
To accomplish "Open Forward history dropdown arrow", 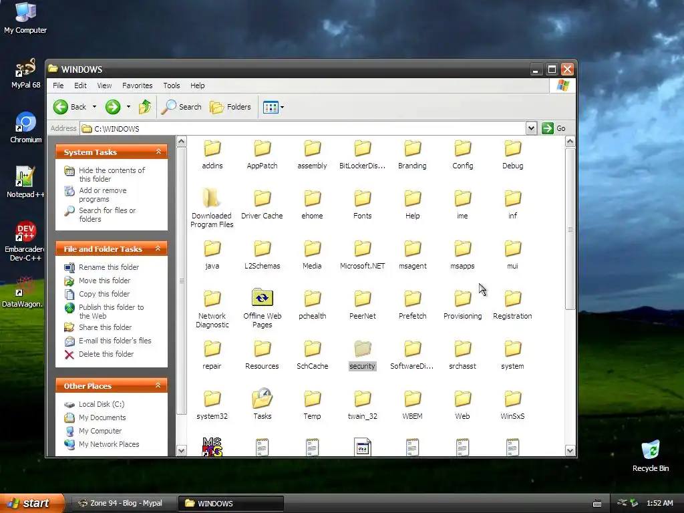I will pyautogui.click(x=128, y=107).
